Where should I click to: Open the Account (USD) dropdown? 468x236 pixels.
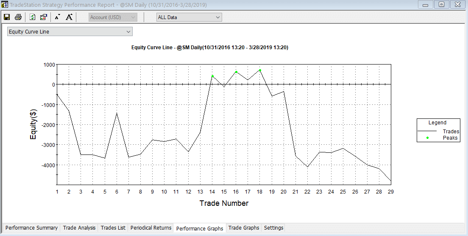(x=113, y=17)
